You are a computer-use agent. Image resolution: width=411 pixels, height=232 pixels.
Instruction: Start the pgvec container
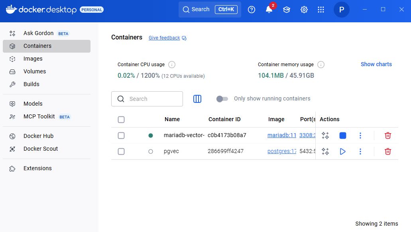pos(342,151)
